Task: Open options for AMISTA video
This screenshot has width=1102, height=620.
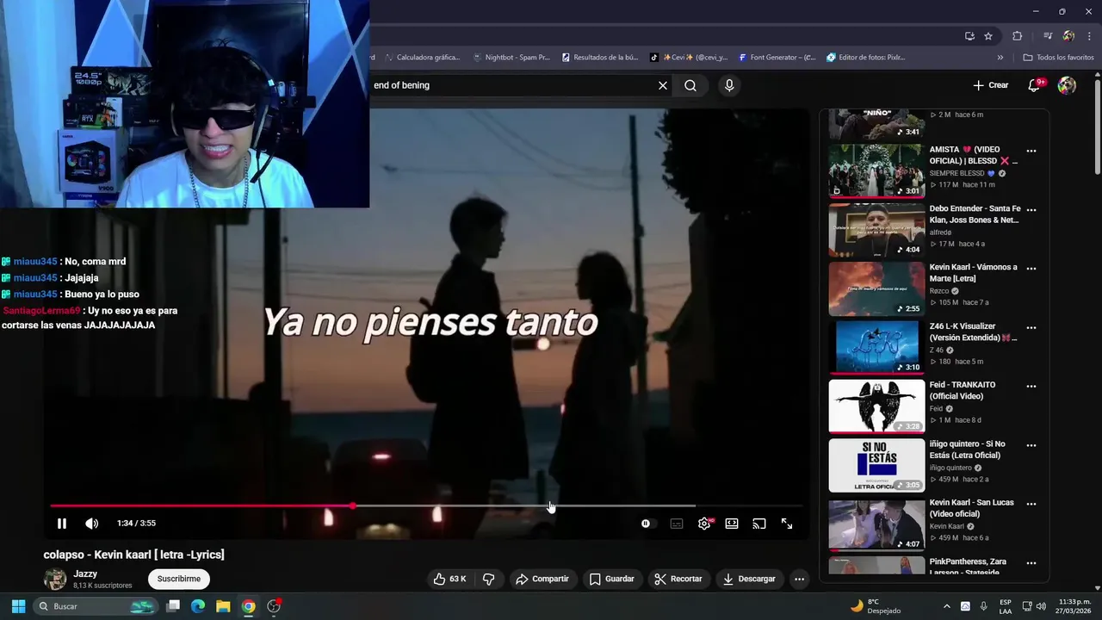Action: pos(1031,151)
